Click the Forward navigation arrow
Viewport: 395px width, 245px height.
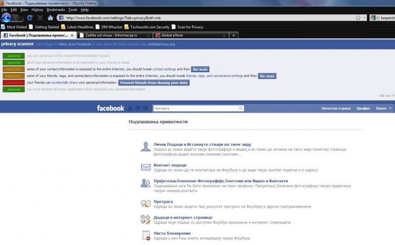(15, 18)
